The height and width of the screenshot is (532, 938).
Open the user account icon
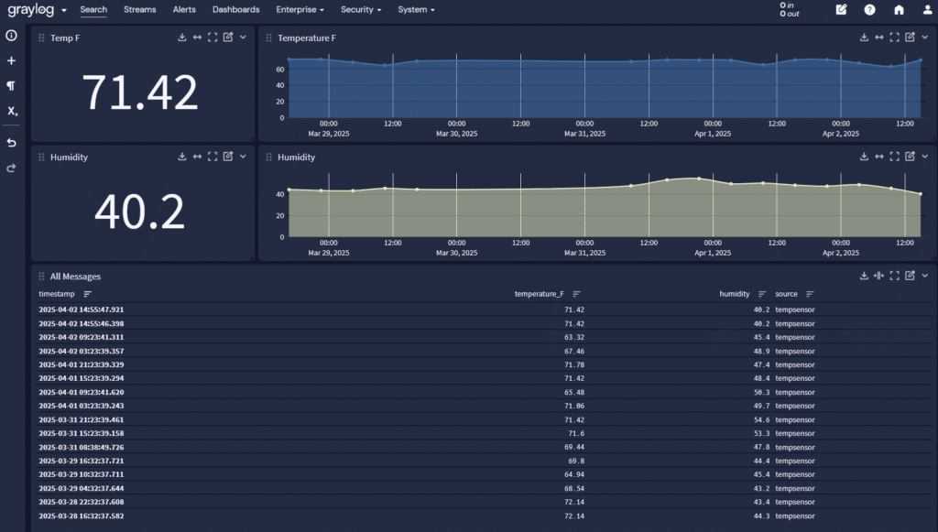click(x=928, y=10)
